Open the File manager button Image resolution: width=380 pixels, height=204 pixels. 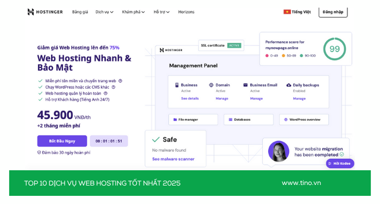coord(193,120)
